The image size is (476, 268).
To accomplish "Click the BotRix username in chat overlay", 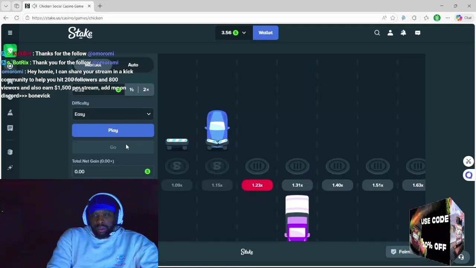I will [x=20, y=63].
